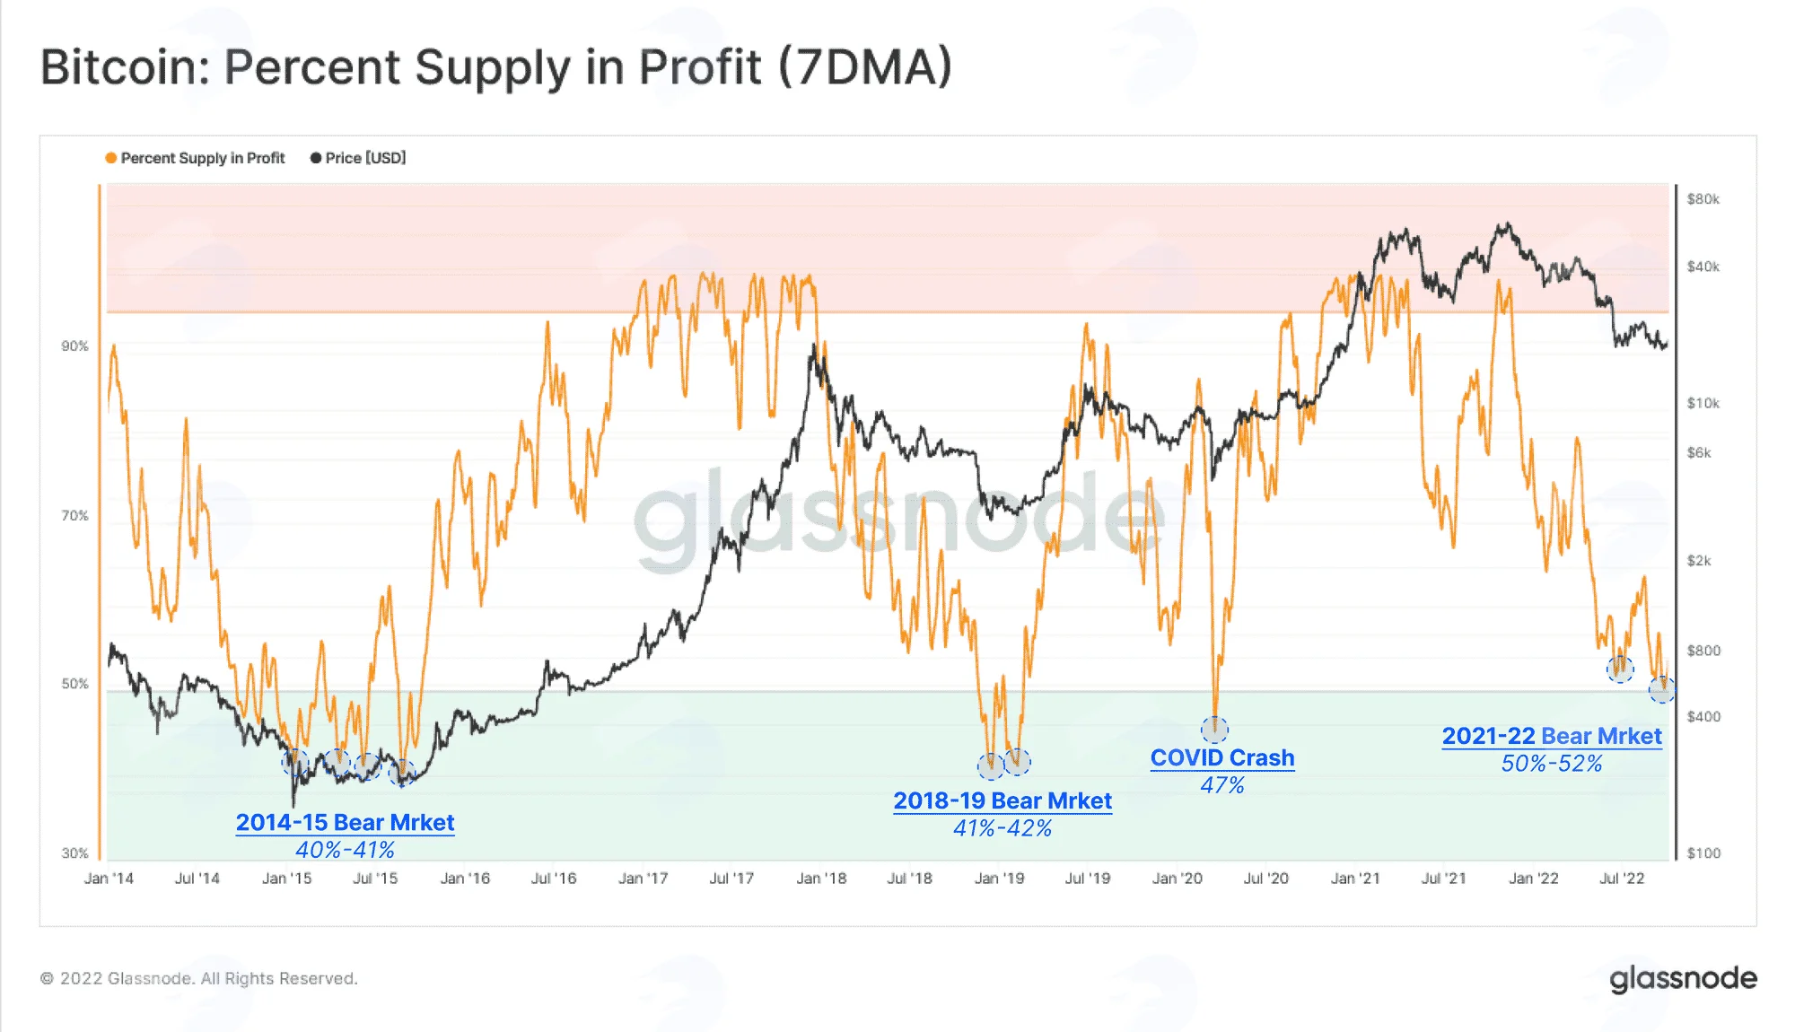Screen dimensions: 1795x1032
Task: Click the 2022 Glassnode copyright text
Action: click(199, 978)
